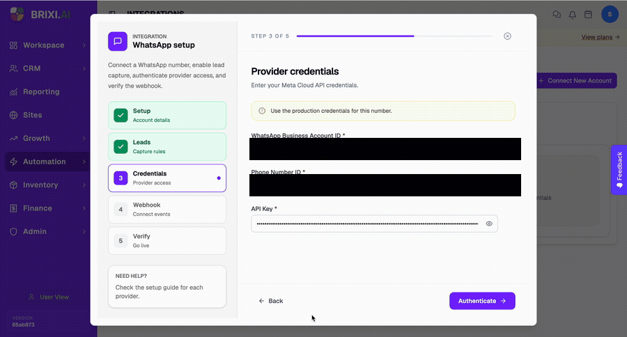Click the info icon in production credentials notice

(x=262, y=111)
